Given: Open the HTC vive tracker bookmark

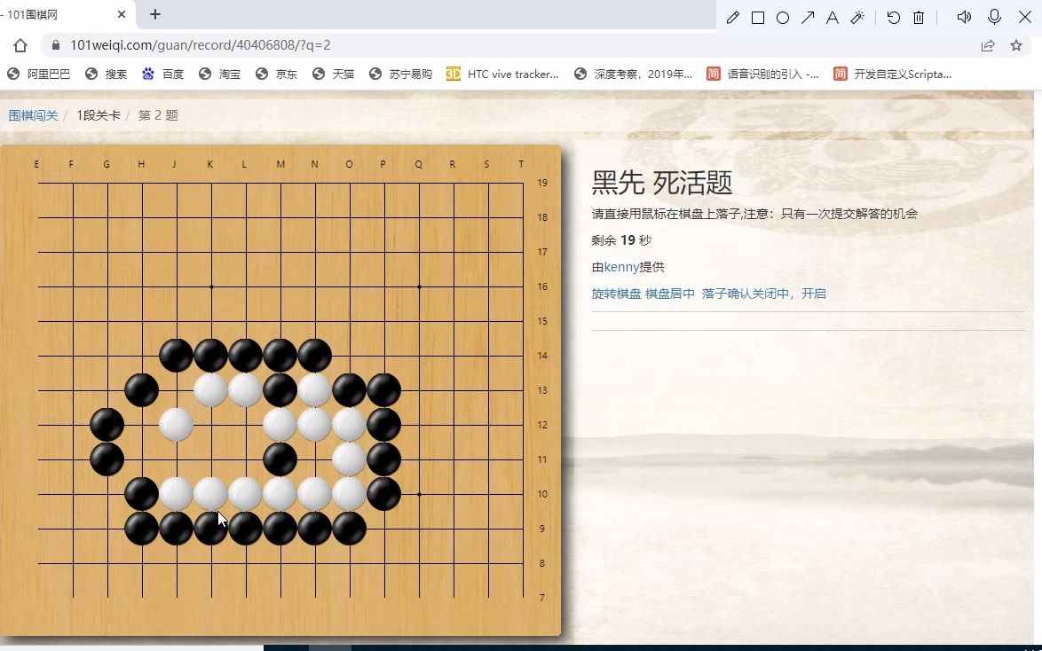Looking at the screenshot, I should pyautogui.click(x=502, y=74).
